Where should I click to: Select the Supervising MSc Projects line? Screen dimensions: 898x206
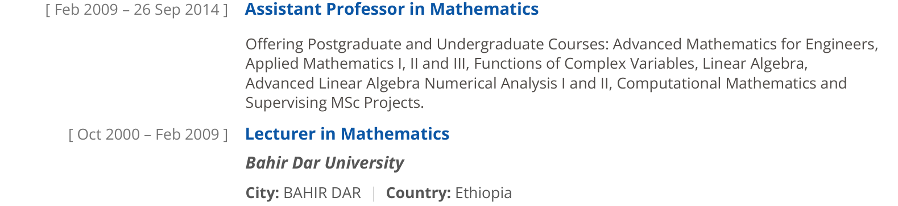(x=334, y=103)
